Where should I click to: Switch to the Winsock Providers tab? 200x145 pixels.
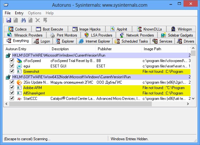click(25, 35)
